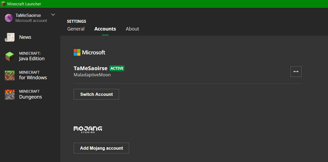This screenshot has width=328, height=162.
Task: Click the Minecraft for Windows dirt block icon
Action: (10, 75)
